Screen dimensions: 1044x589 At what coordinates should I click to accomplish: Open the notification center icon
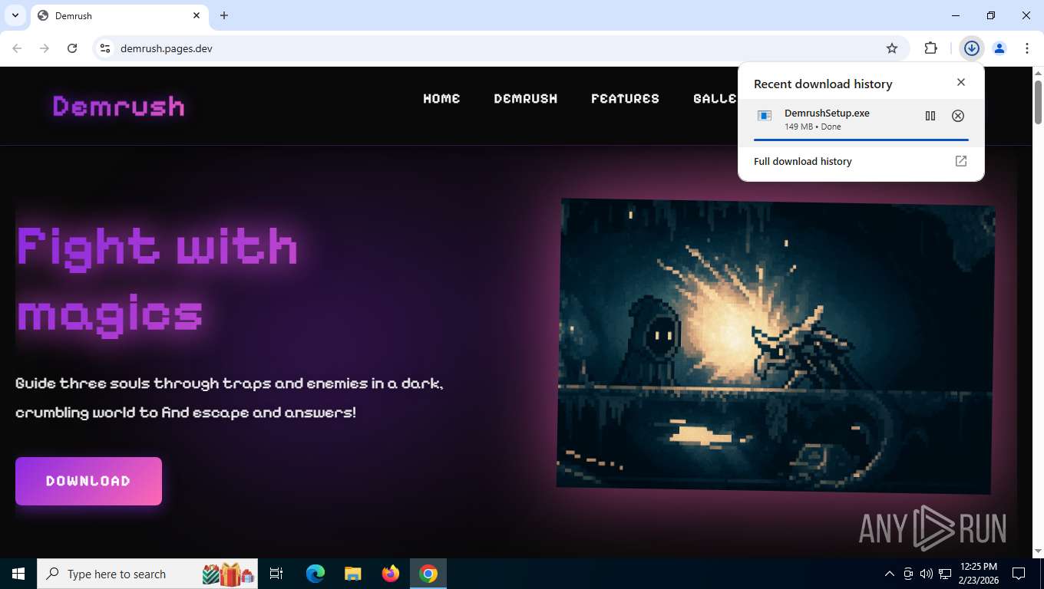[x=1019, y=574]
